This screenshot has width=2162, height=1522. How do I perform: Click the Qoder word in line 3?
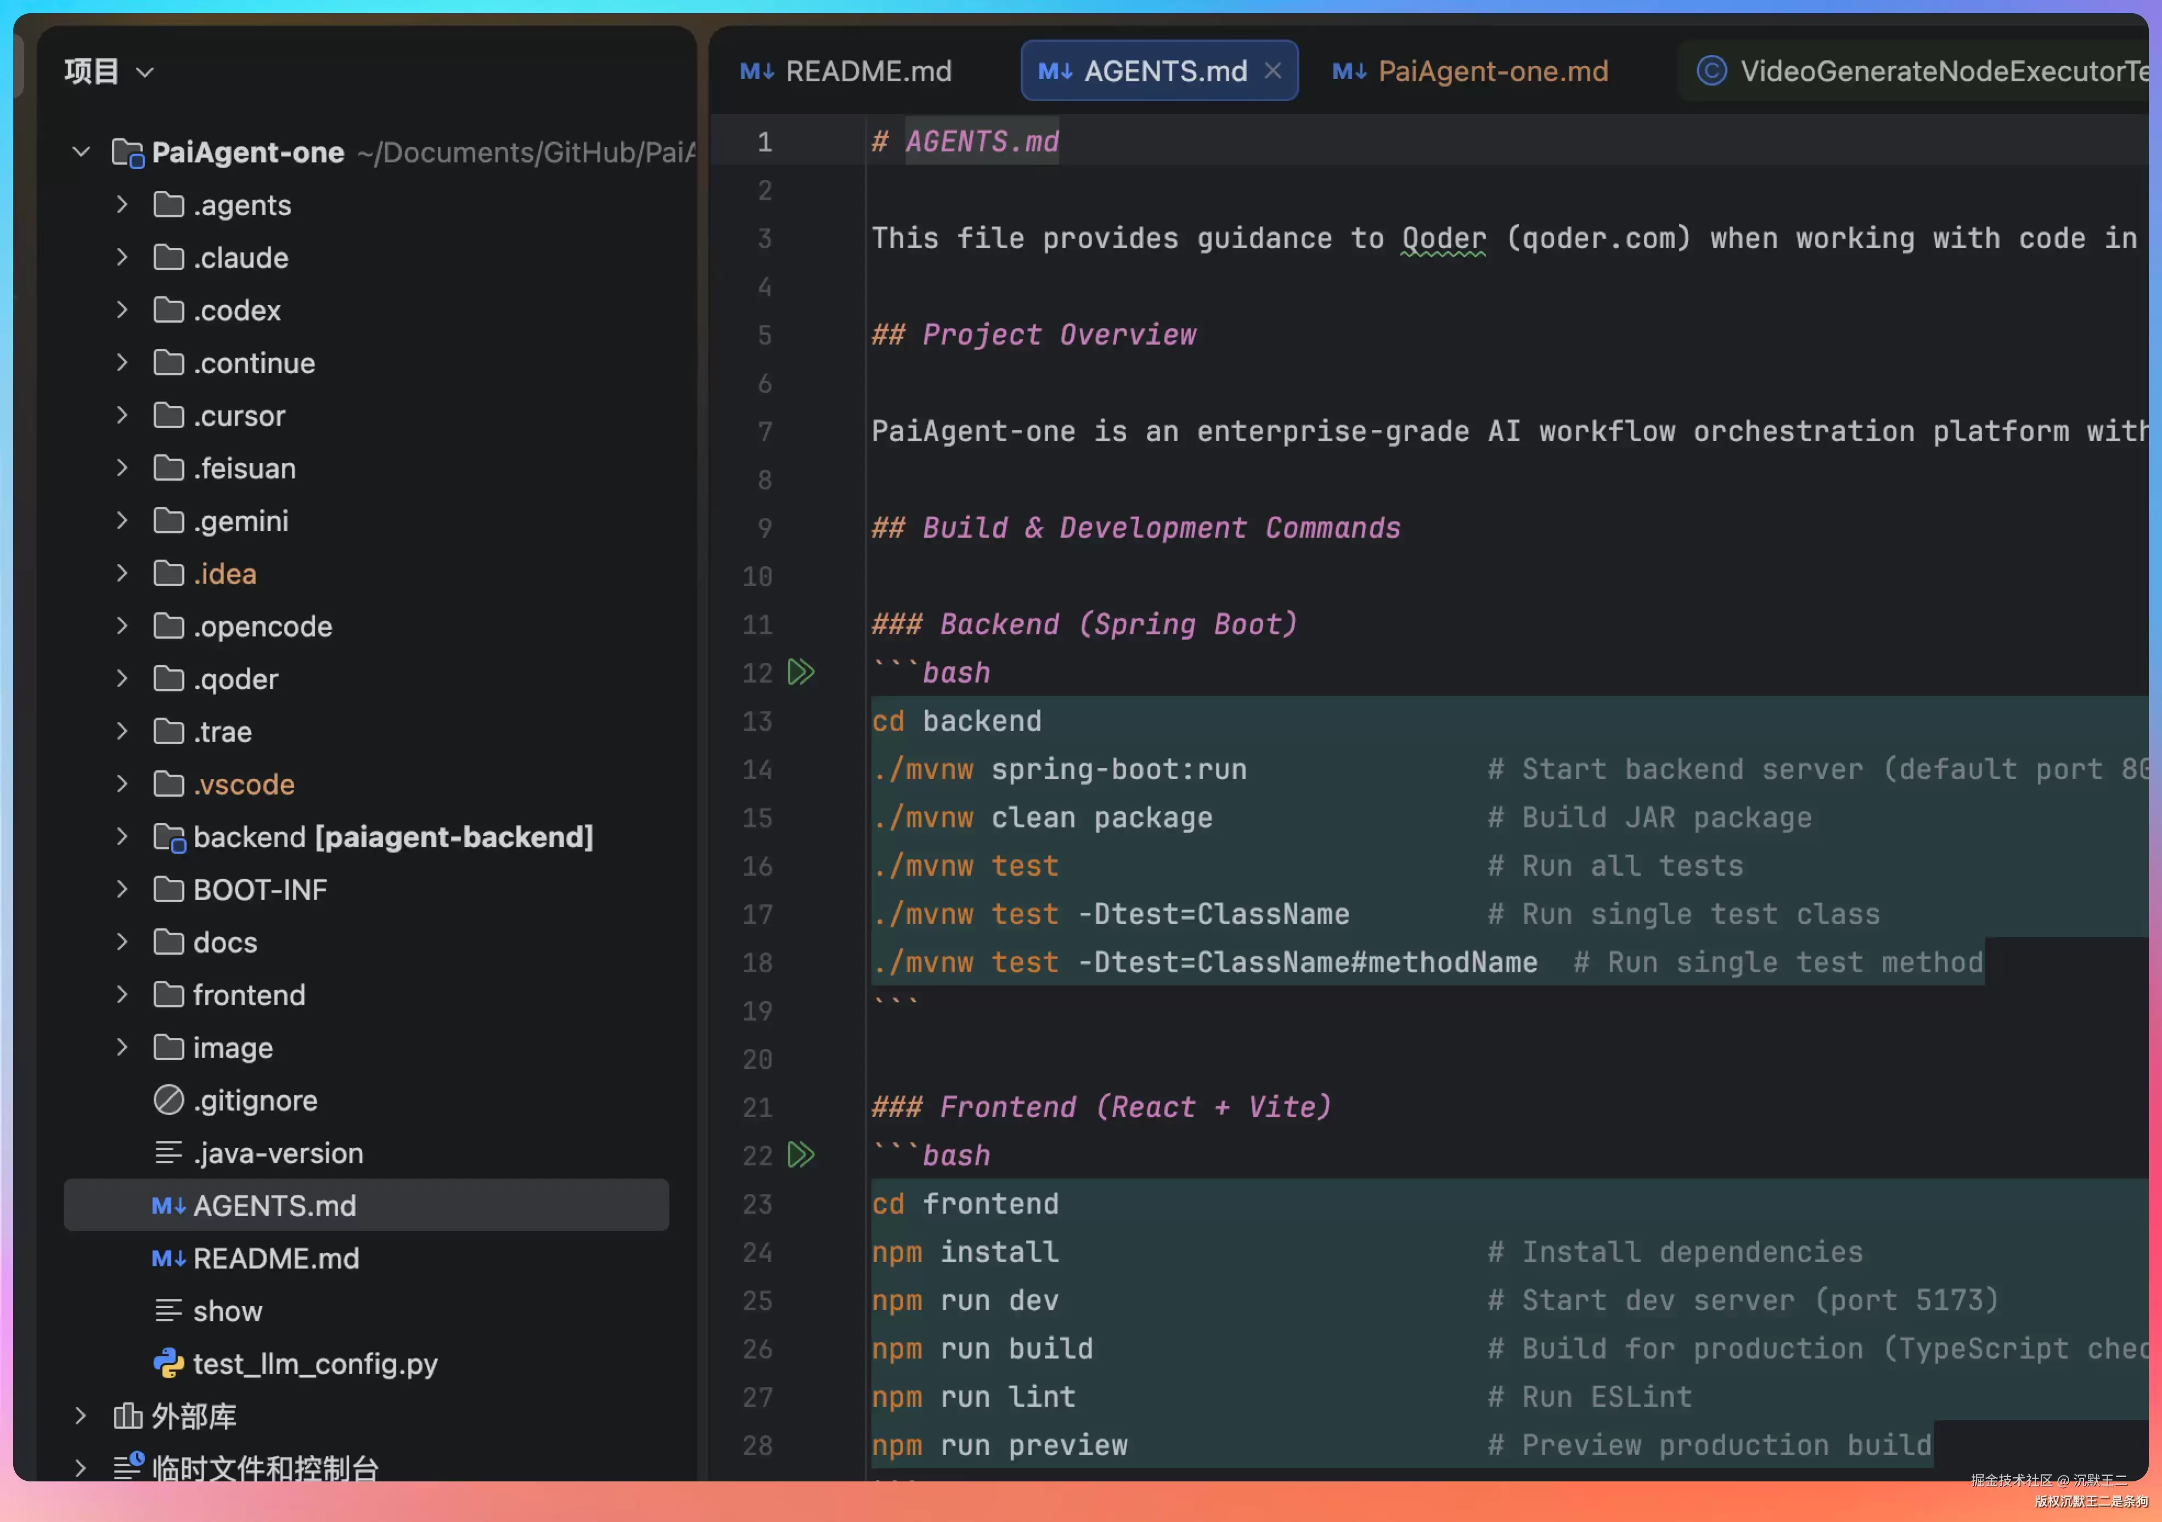(1443, 238)
